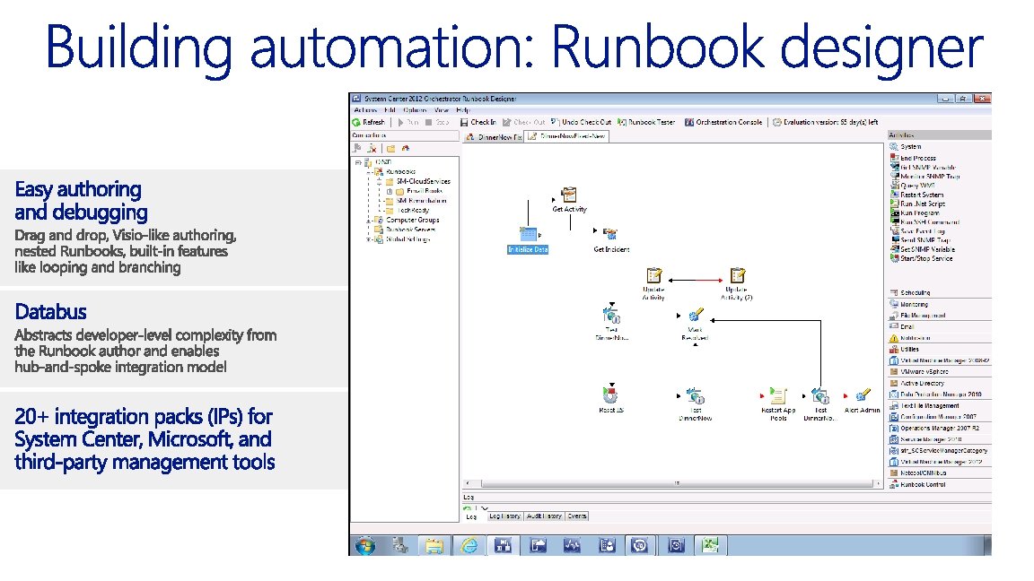The image size is (1034, 581).
Task: Open the View menu
Action: [x=442, y=110]
